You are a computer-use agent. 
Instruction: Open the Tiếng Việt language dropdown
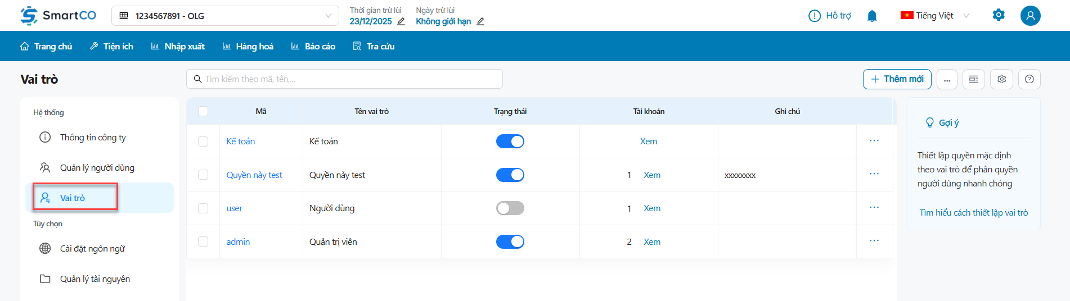934,16
